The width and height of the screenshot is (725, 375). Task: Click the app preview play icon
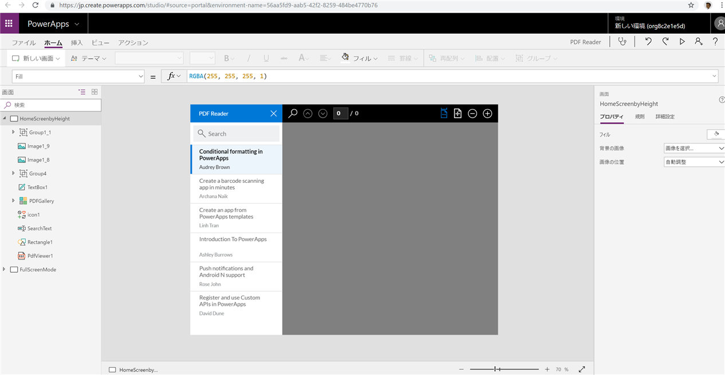[x=681, y=41]
